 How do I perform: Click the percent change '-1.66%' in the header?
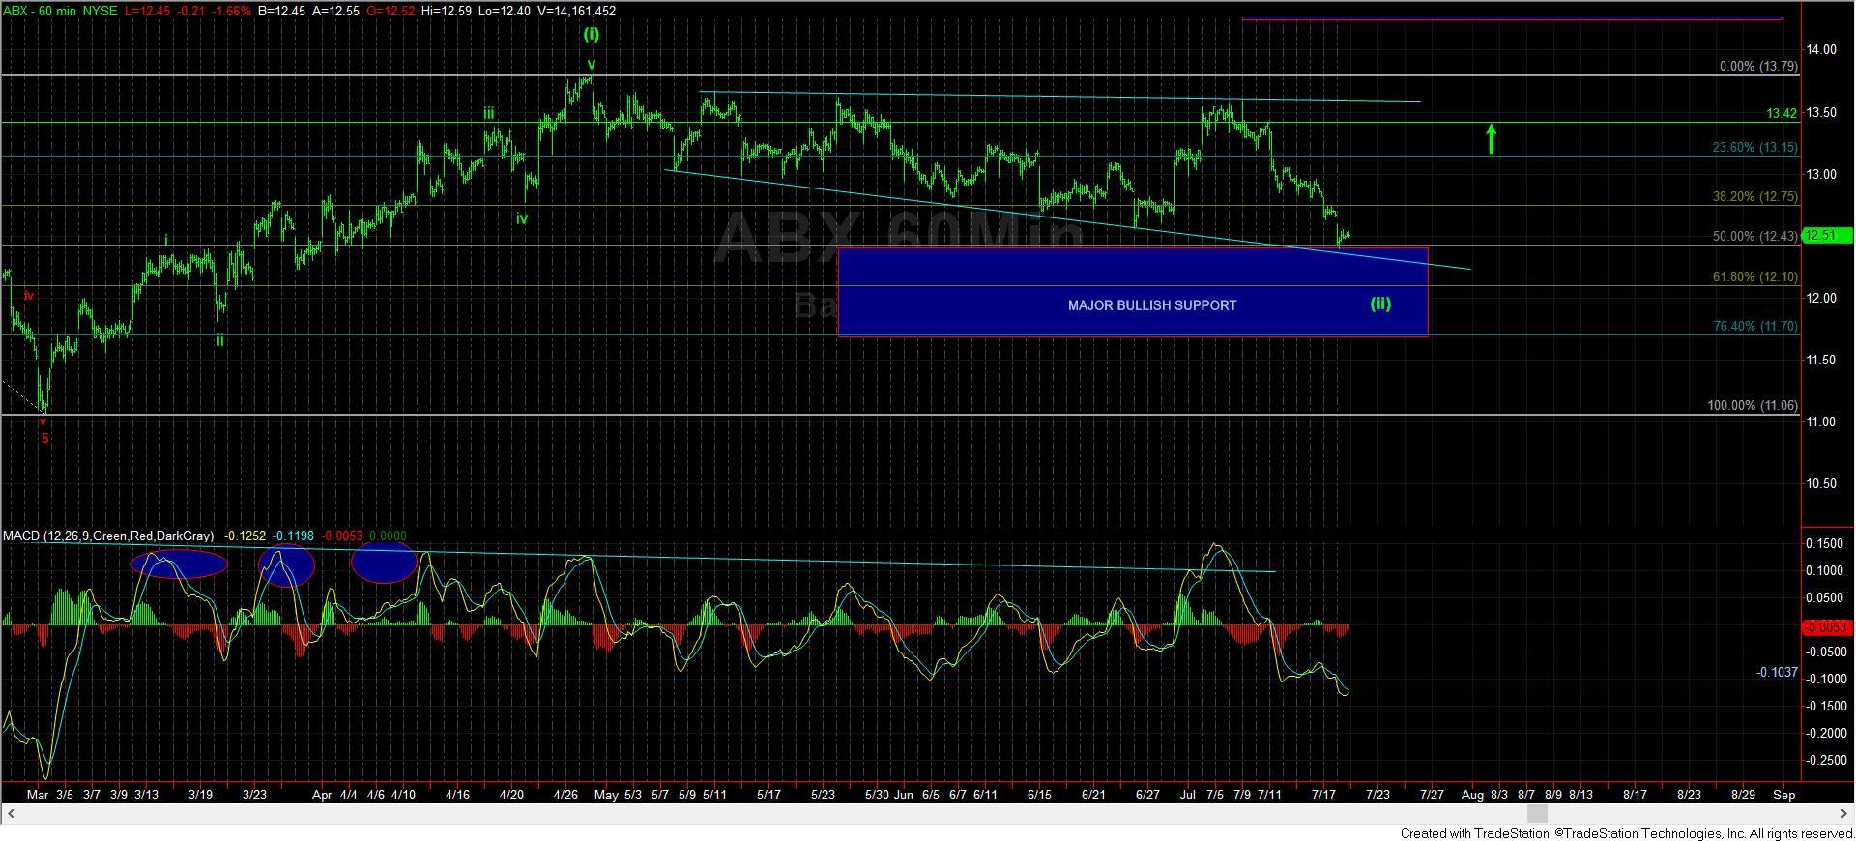[x=233, y=11]
